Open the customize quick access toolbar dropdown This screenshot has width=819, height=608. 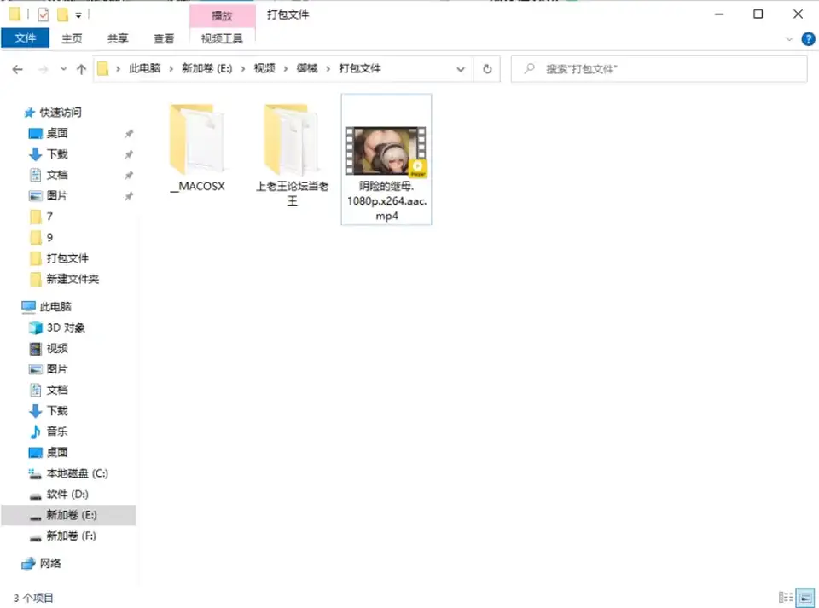[78, 15]
